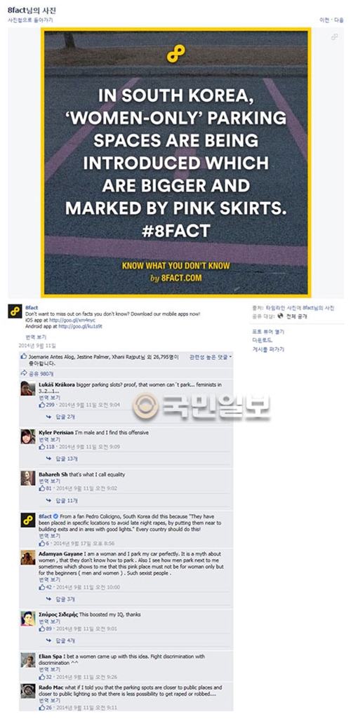Click 이전 to view previous photo
Screen dimensions: 351x719
pos(324,20)
